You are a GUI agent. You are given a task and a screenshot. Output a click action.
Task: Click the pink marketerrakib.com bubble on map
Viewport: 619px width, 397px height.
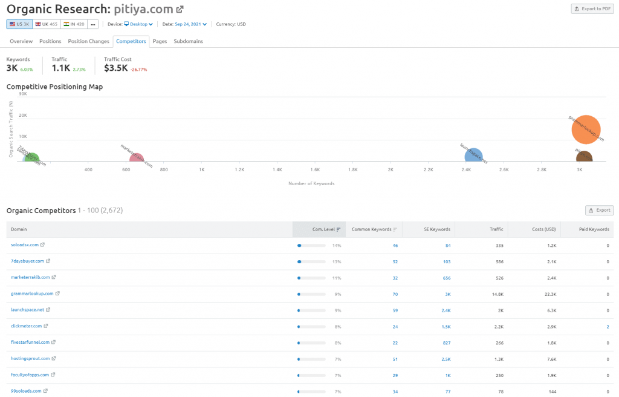click(136, 158)
